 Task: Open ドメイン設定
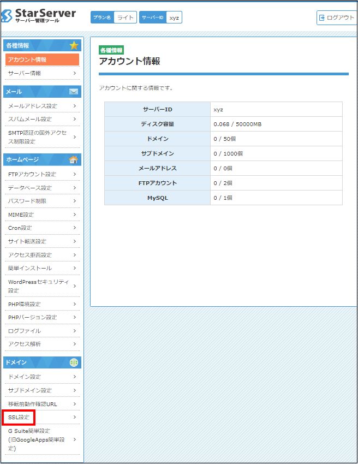coord(43,377)
